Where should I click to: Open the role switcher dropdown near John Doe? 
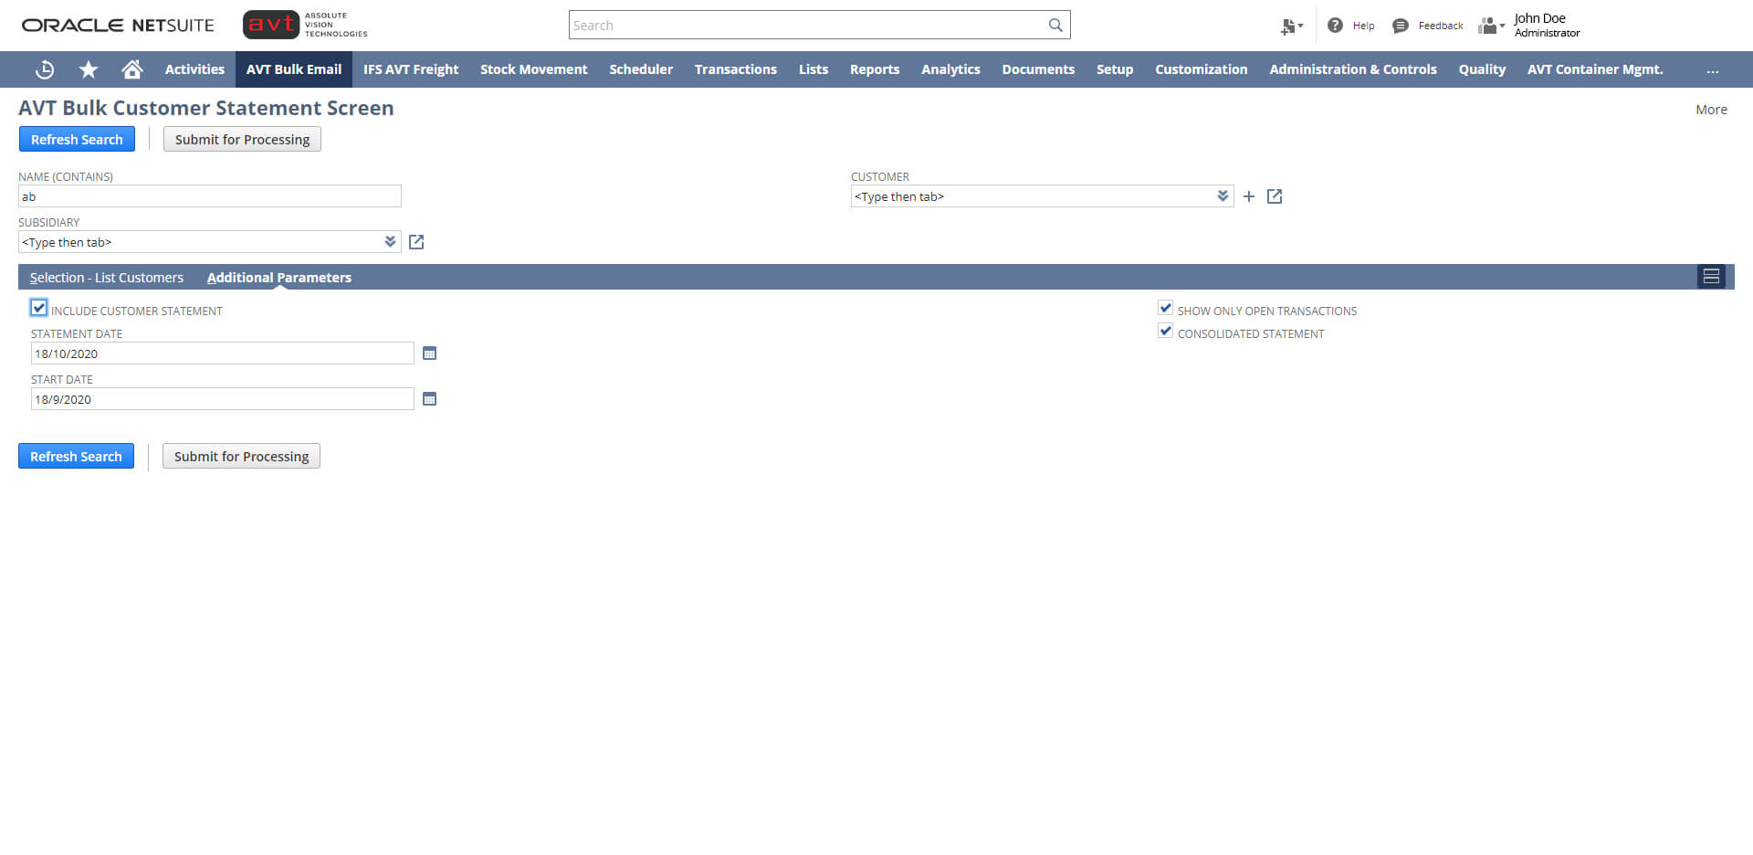(1490, 26)
